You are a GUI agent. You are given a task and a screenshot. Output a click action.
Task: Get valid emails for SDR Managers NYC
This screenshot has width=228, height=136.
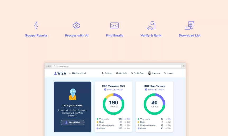[x=127, y=119]
